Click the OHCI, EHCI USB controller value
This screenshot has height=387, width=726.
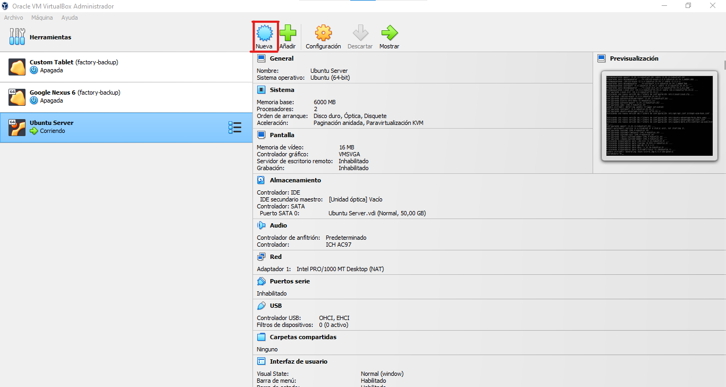click(x=334, y=318)
